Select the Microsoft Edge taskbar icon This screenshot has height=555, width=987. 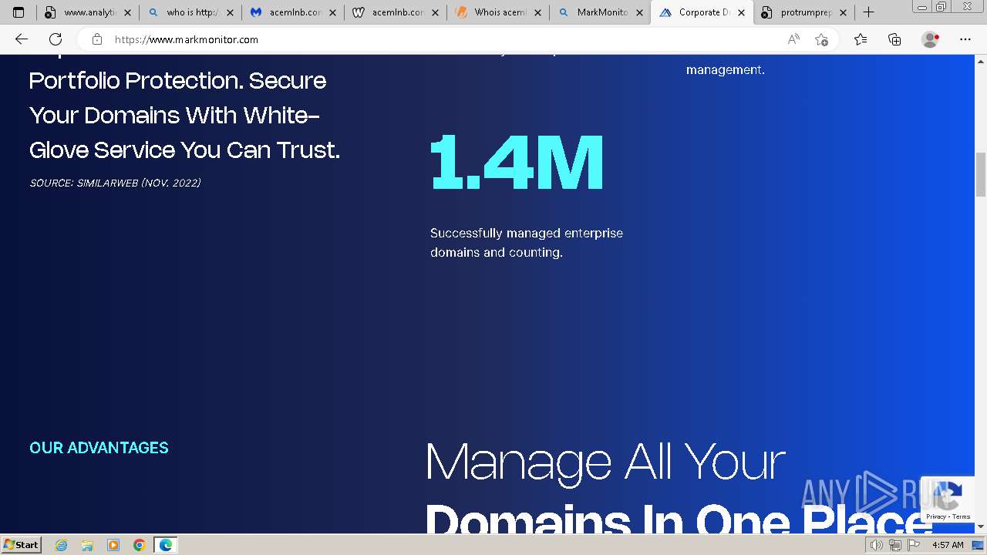tap(166, 545)
